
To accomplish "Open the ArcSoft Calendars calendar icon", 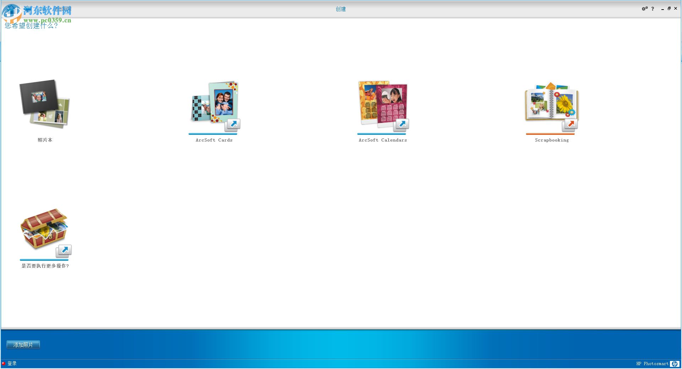I will (383, 106).
